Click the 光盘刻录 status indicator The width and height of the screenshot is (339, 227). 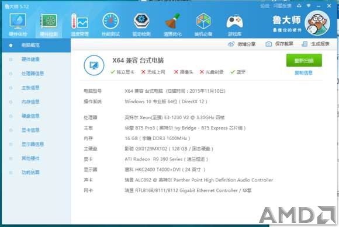(x=212, y=72)
